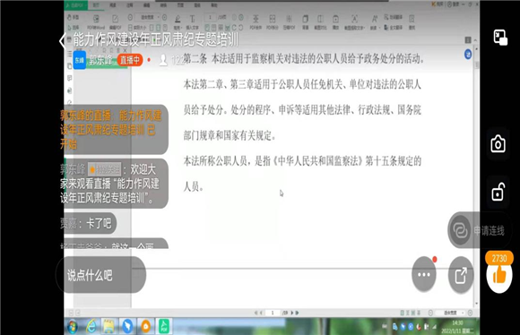Click the PDF转Word toolbar icon
Screen dimensions: 520x335
pyautogui.click(x=96, y=22)
